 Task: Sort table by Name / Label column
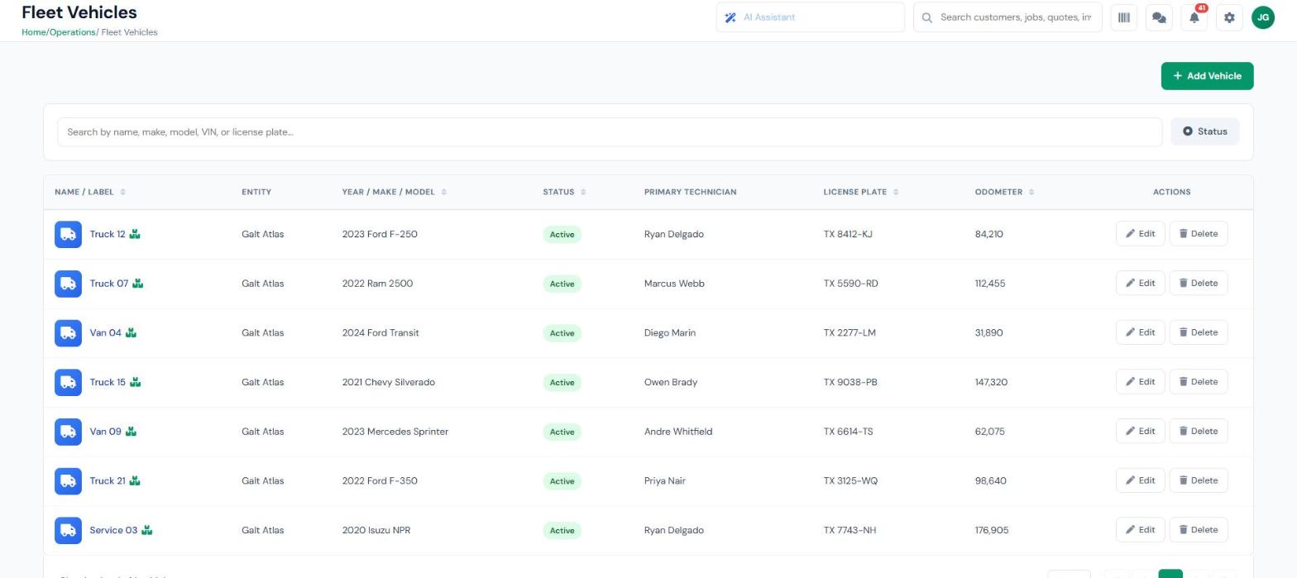(90, 192)
